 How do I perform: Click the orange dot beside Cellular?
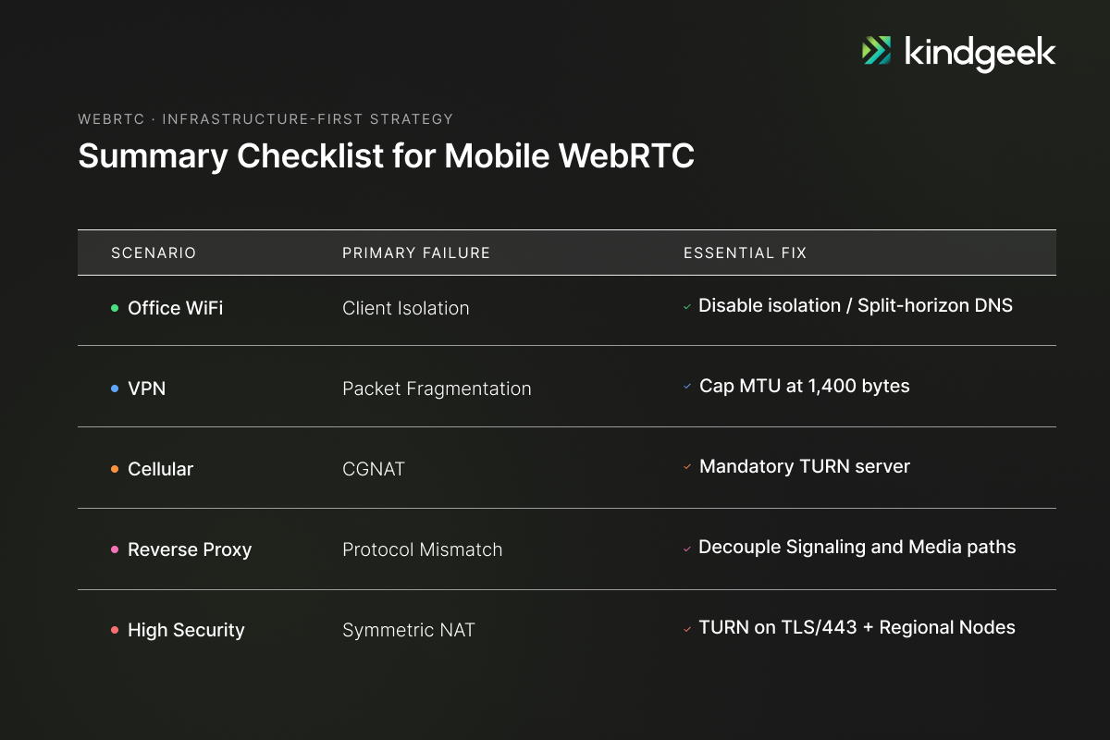(x=115, y=469)
